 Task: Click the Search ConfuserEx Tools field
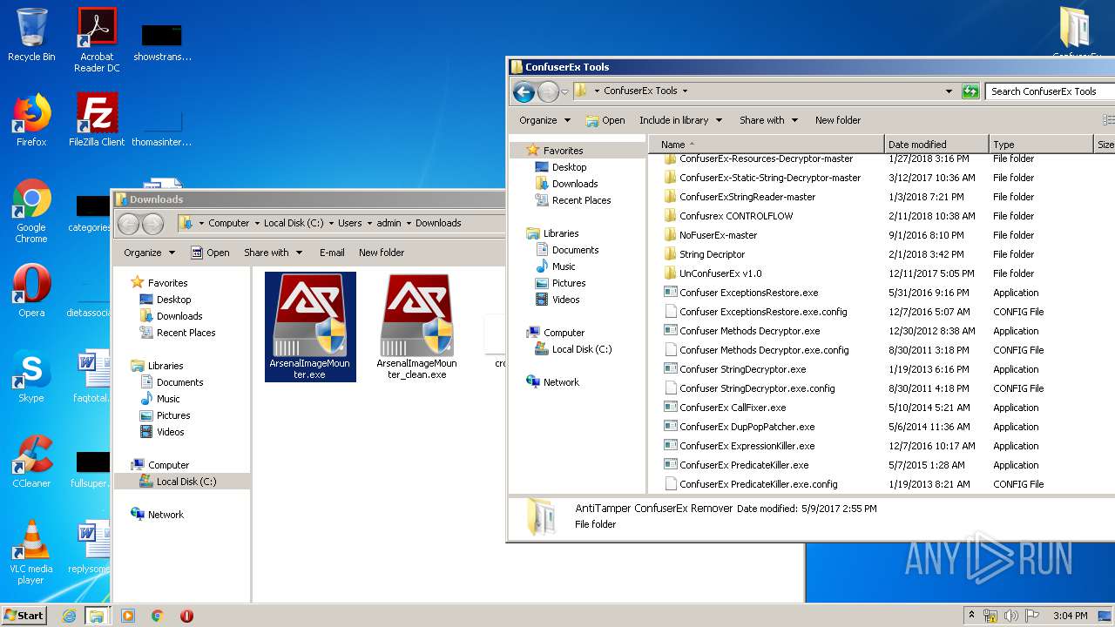pyautogui.click(x=1051, y=91)
